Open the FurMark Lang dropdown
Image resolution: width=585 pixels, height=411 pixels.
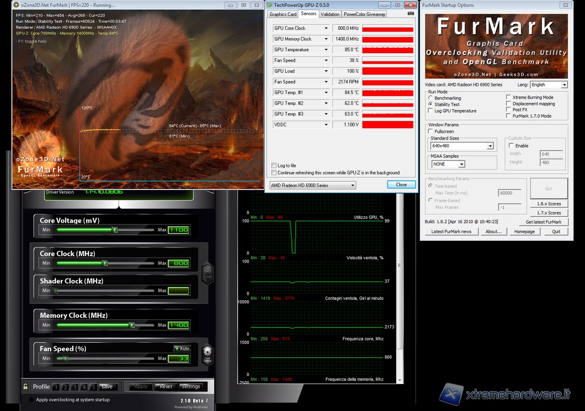pos(549,85)
